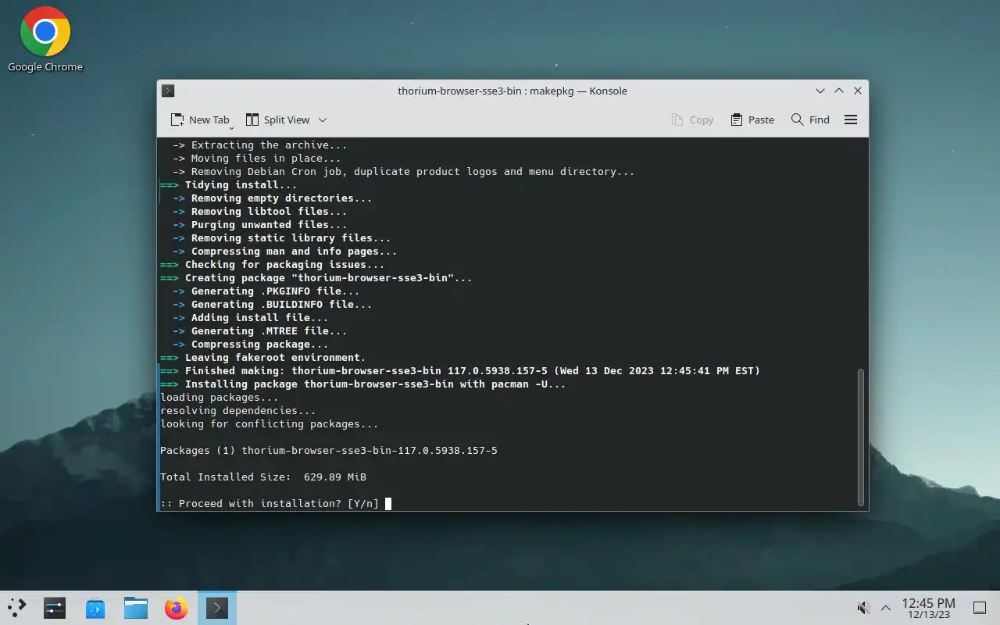
Task: Click 'loading packages...' line
Action: coord(220,397)
